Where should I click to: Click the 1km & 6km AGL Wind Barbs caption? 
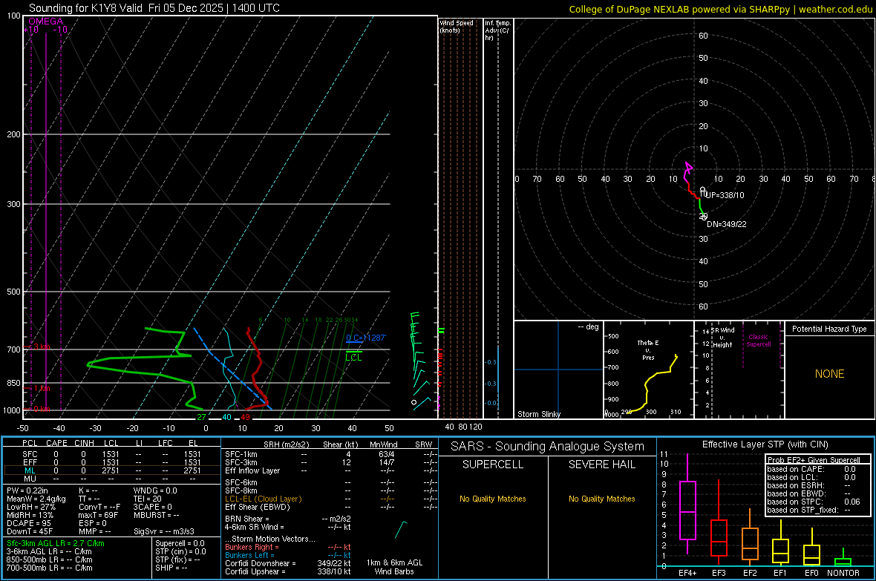tap(394, 567)
